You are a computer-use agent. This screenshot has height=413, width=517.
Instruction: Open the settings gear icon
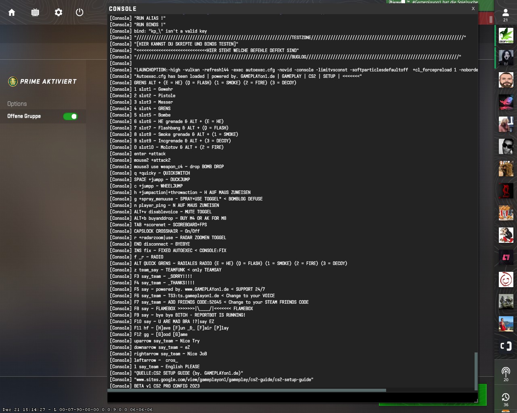coord(59,13)
